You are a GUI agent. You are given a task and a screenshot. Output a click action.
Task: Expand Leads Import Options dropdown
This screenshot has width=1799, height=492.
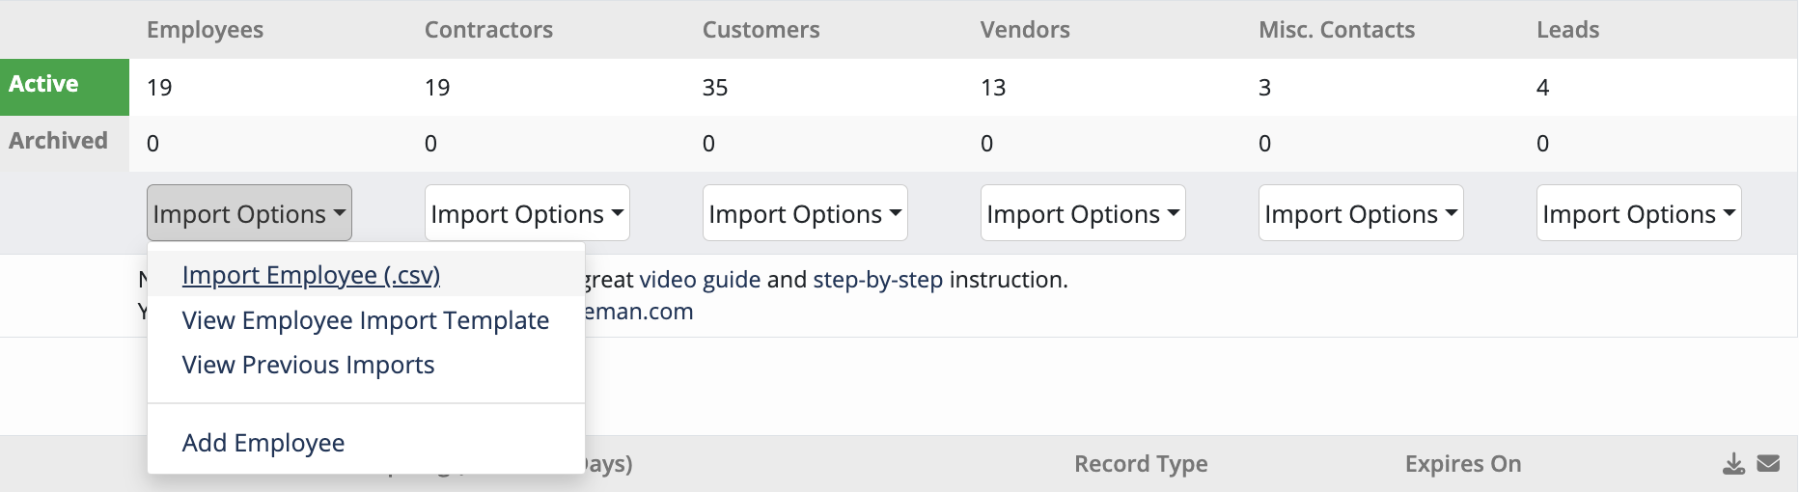tap(1639, 213)
